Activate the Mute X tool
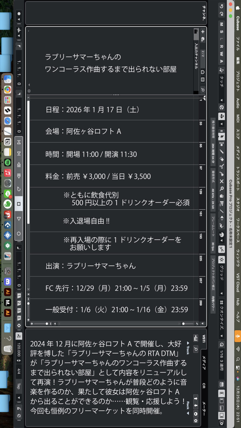 tap(221, 181)
